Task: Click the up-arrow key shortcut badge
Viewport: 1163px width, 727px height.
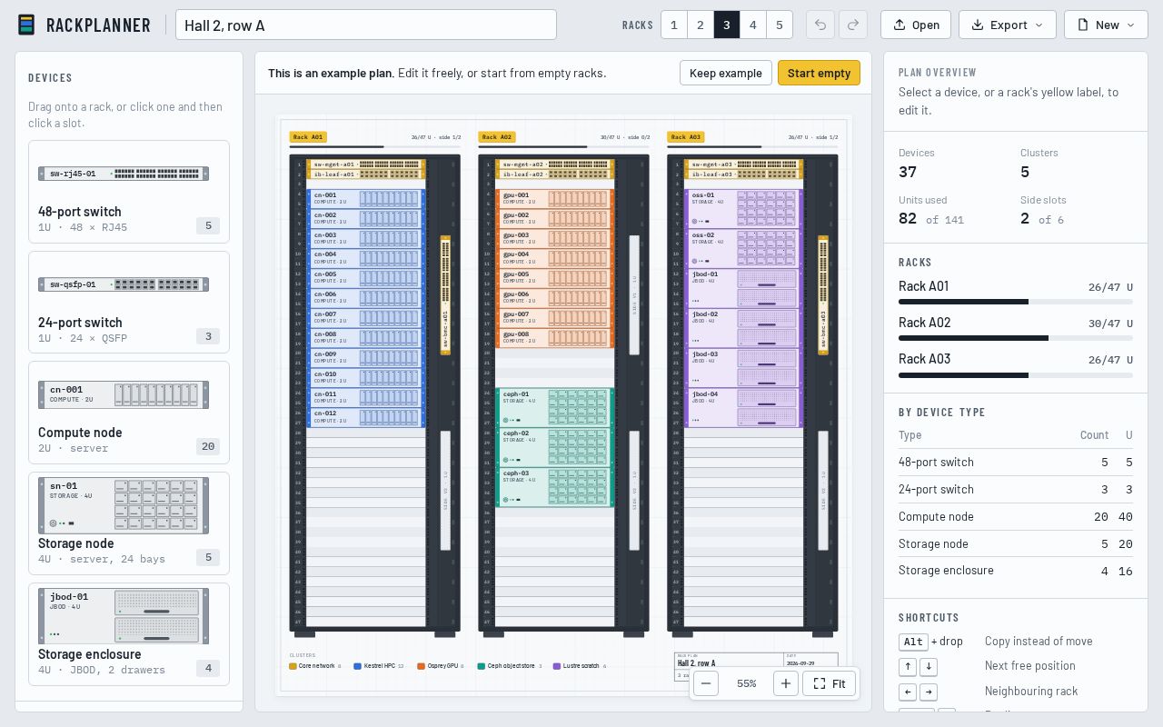Action: tap(907, 667)
